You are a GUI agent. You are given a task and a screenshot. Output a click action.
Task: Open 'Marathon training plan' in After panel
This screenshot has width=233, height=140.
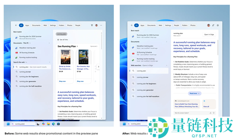point(149,47)
